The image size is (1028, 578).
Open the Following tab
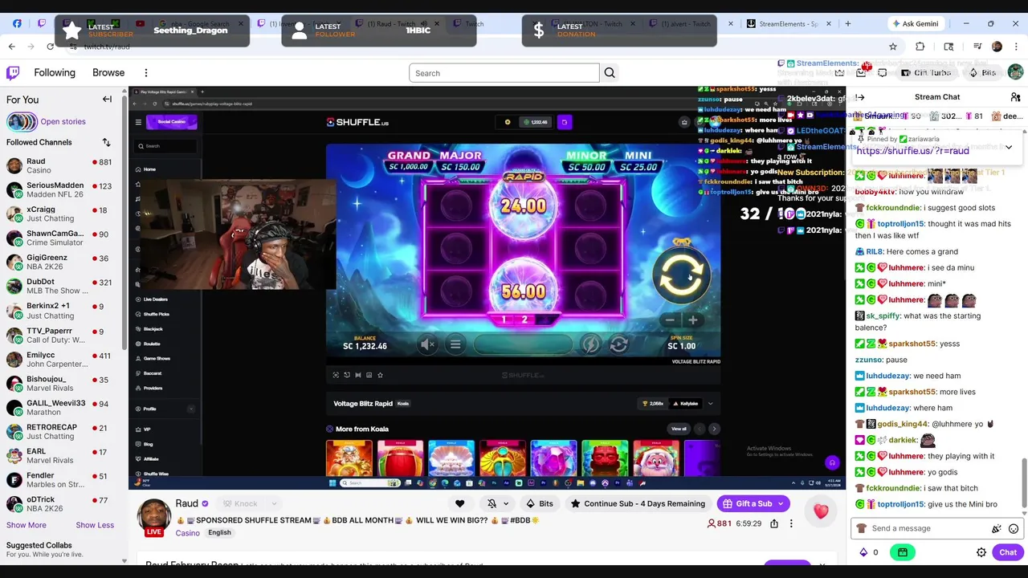[55, 73]
